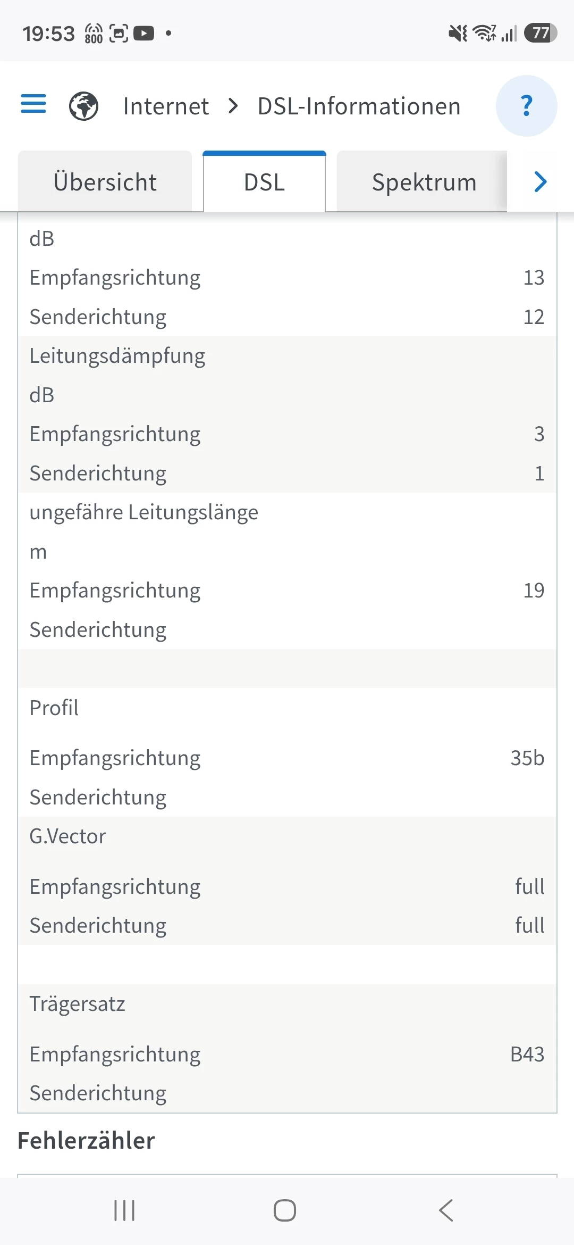Select the Leitungsdämpfung row label
This screenshot has width=574, height=1245.
pyautogui.click(x=117, y=356)
